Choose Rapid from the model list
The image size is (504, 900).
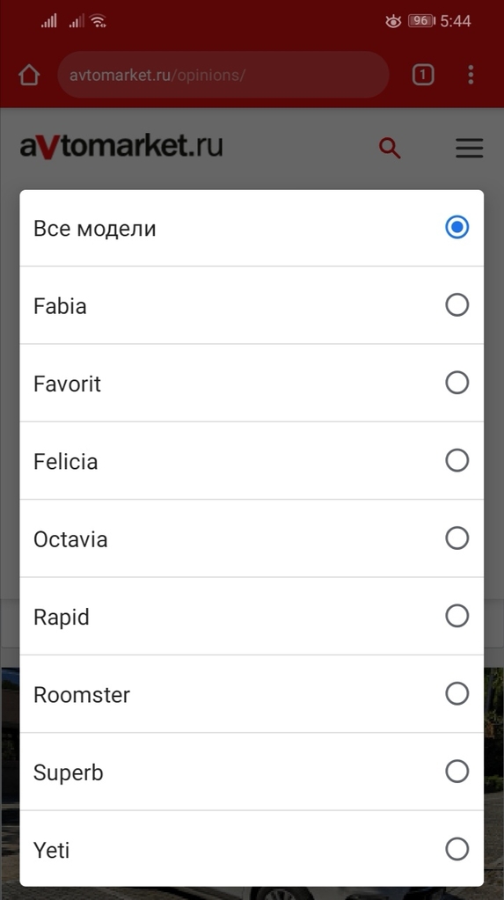252,616
